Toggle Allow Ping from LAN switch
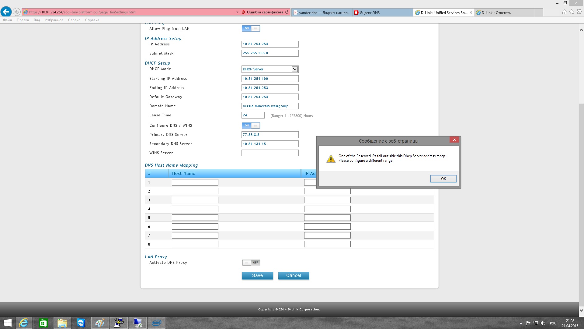The height and width of the screenshot is (329, 584). (x=251, y=28)
